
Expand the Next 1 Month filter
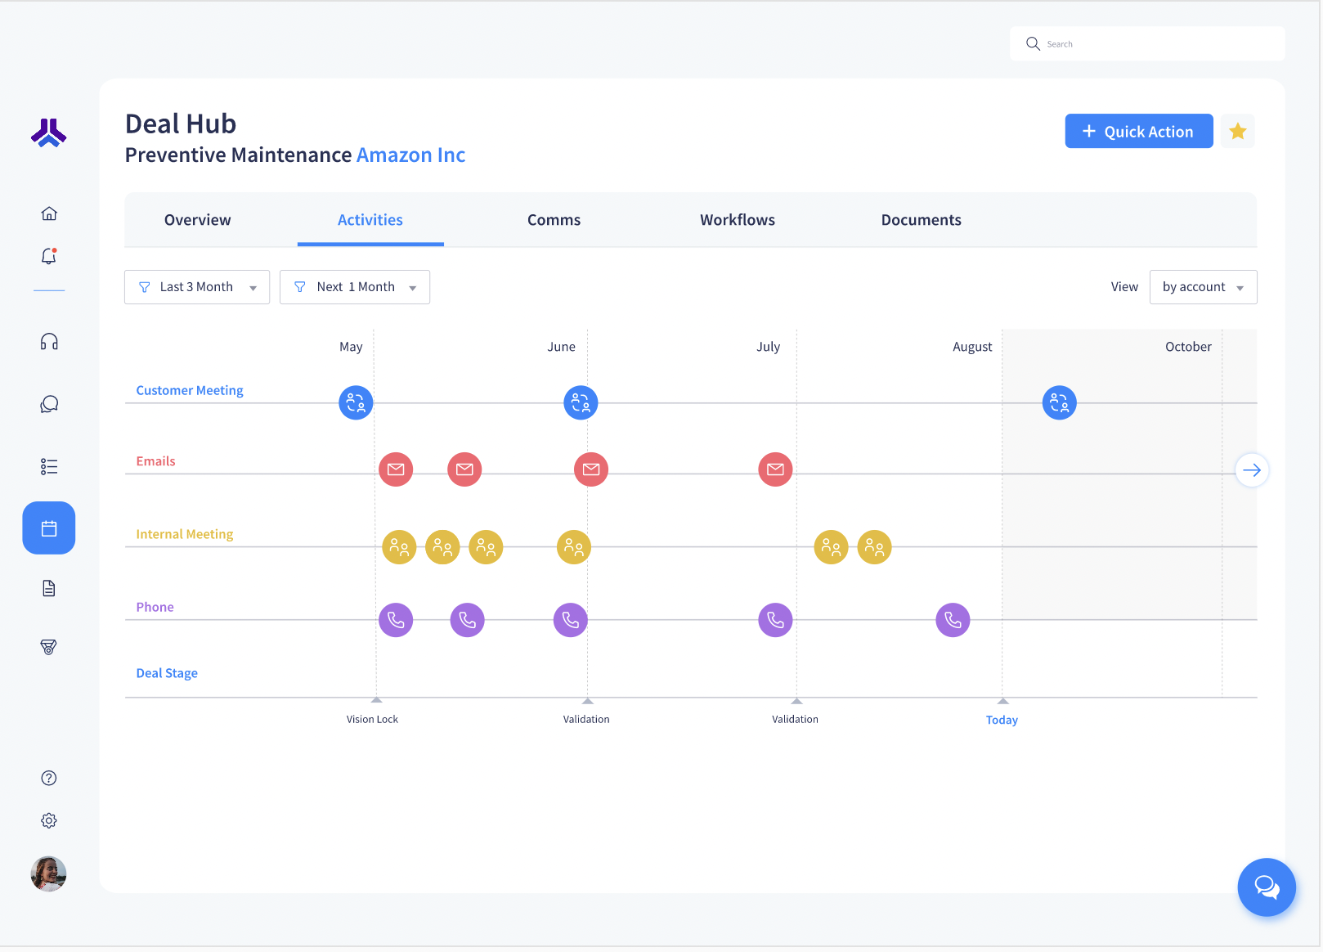tap(354, 286)
